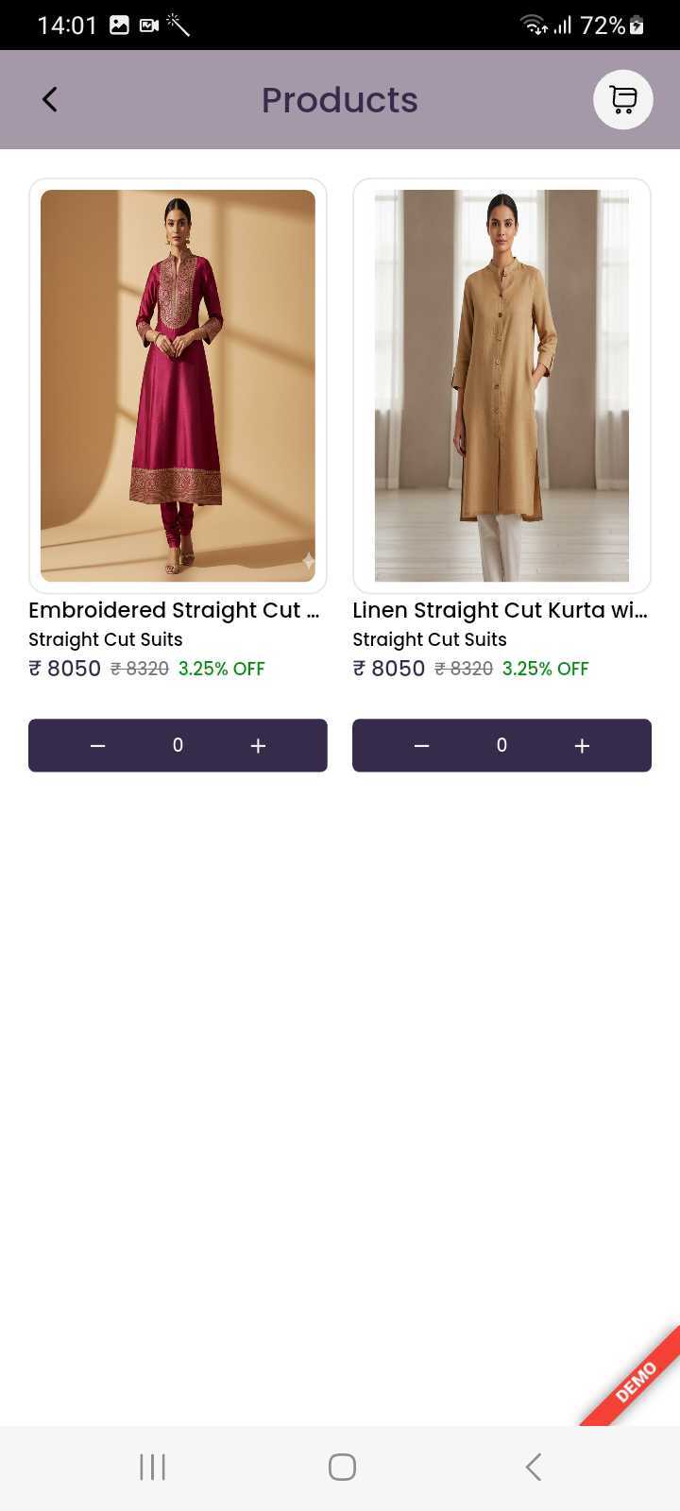This screenshot has height=1511, width=680.
Task: Open the shopping cart
Action: 622,99
